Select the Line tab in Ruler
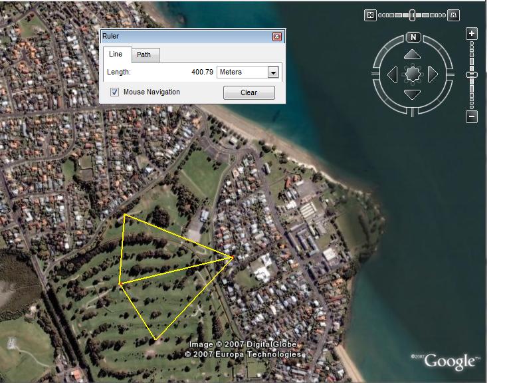This screenshot has width=505, height=383. pyautogui.click(x=116, y=55)
